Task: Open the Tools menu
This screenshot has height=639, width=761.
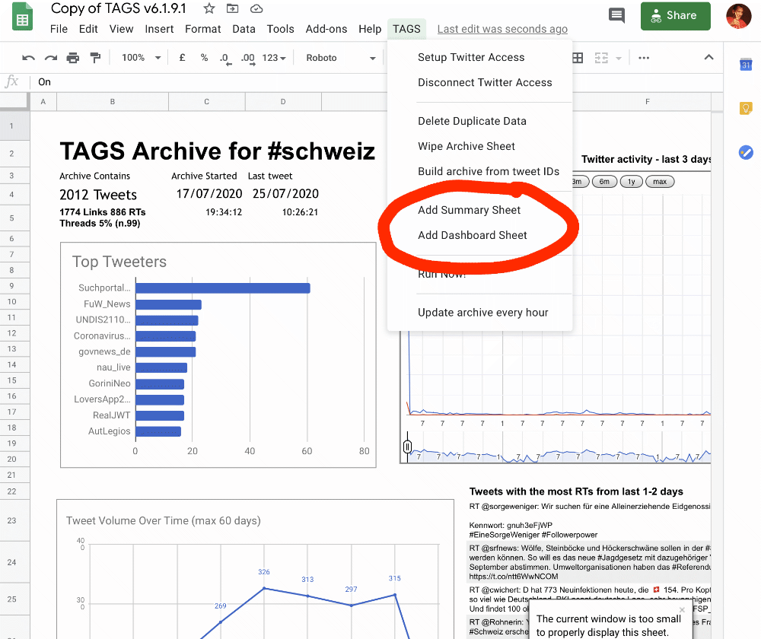Action: point(281,29)
